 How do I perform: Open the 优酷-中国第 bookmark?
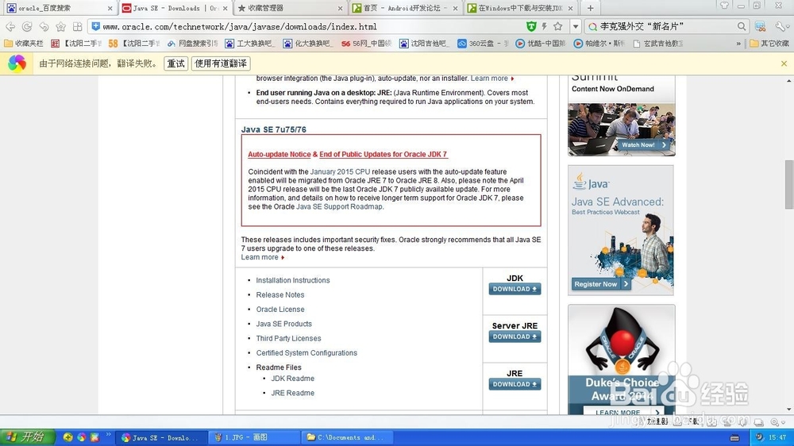tap(540, 44)
